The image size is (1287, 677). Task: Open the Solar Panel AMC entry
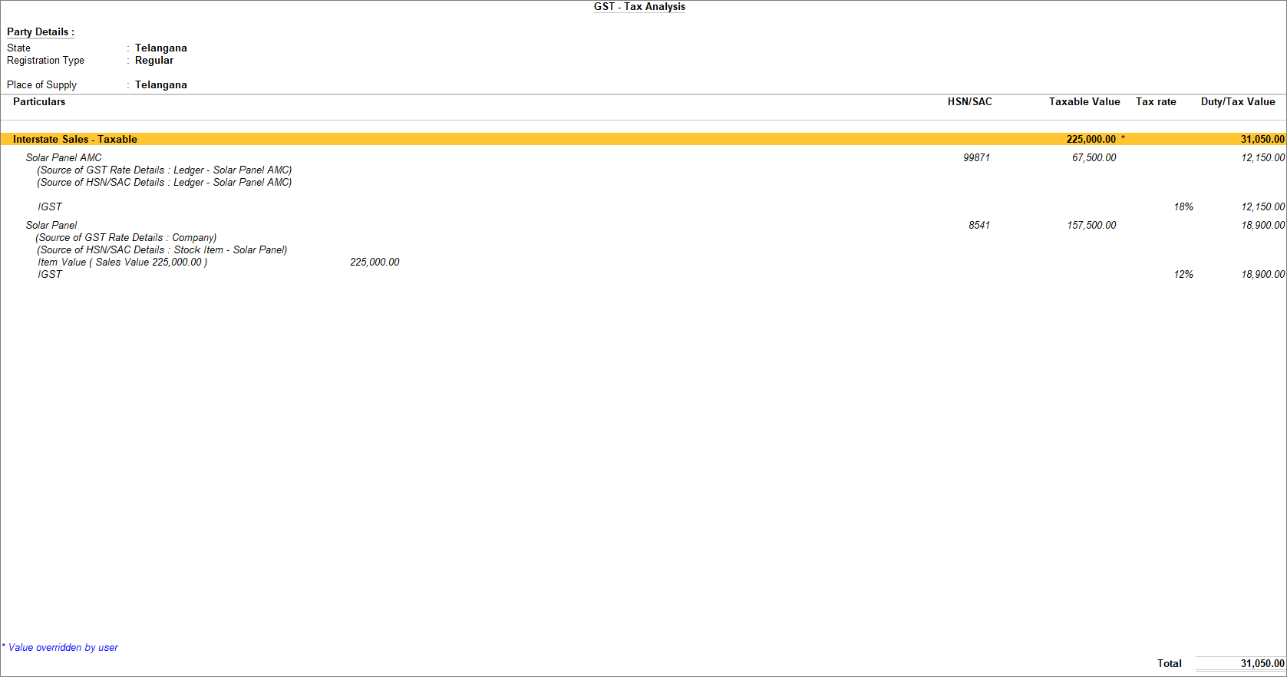pos(64,157)
